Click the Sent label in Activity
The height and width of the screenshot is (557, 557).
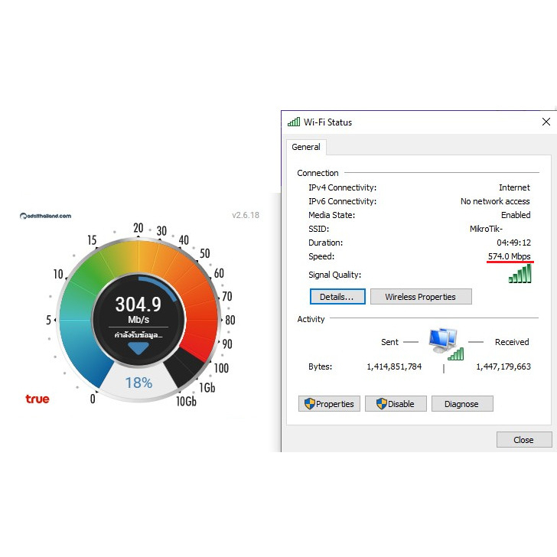389,342
